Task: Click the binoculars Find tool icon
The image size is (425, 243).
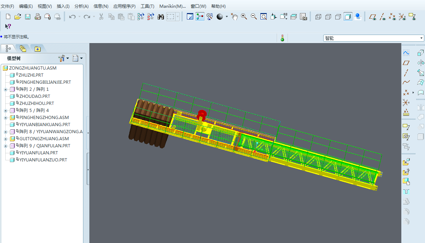Action: 161,17
